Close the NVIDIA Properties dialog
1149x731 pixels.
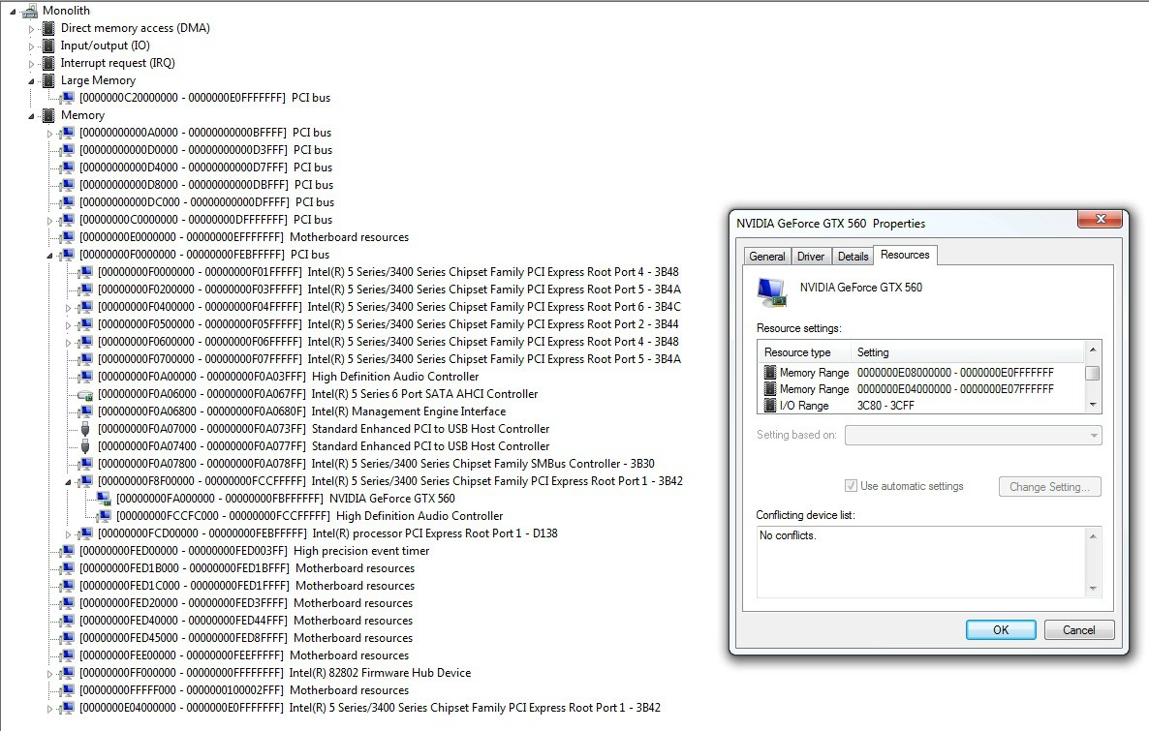pos(1100,219)
